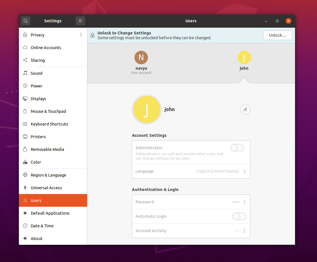Click the Displays monitor icon
This screenshot has height=262, width=317.
click(25, 98)
